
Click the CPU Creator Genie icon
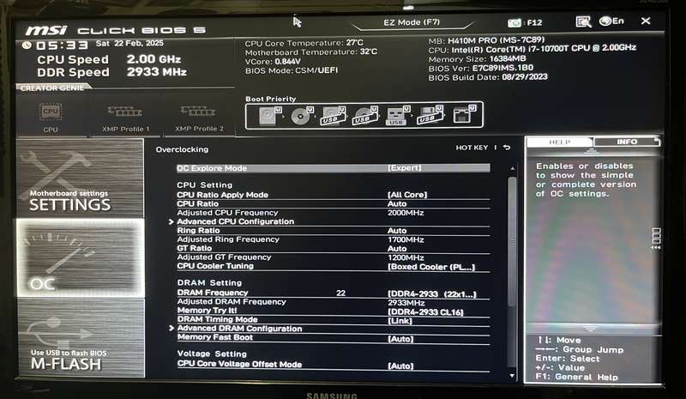51,112
